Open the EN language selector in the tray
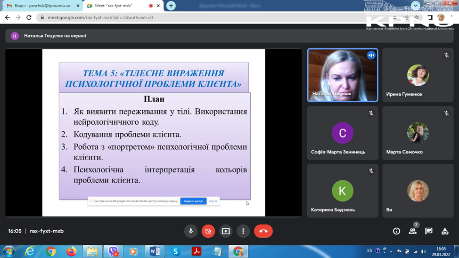This screenshot has height=258, width=459. pyautogui.click(x=370, y=251)
